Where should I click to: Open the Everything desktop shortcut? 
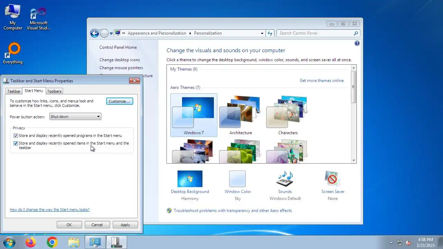click(x=13, y=54)
